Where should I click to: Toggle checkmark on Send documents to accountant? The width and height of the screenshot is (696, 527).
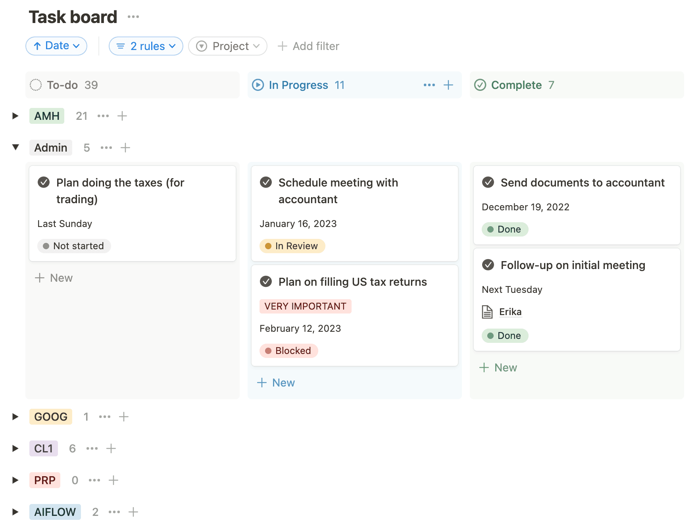[488, 182]
